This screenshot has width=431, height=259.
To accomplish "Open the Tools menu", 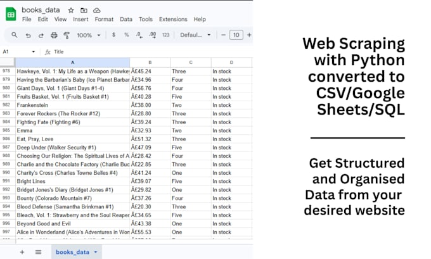I will point(145,19).
